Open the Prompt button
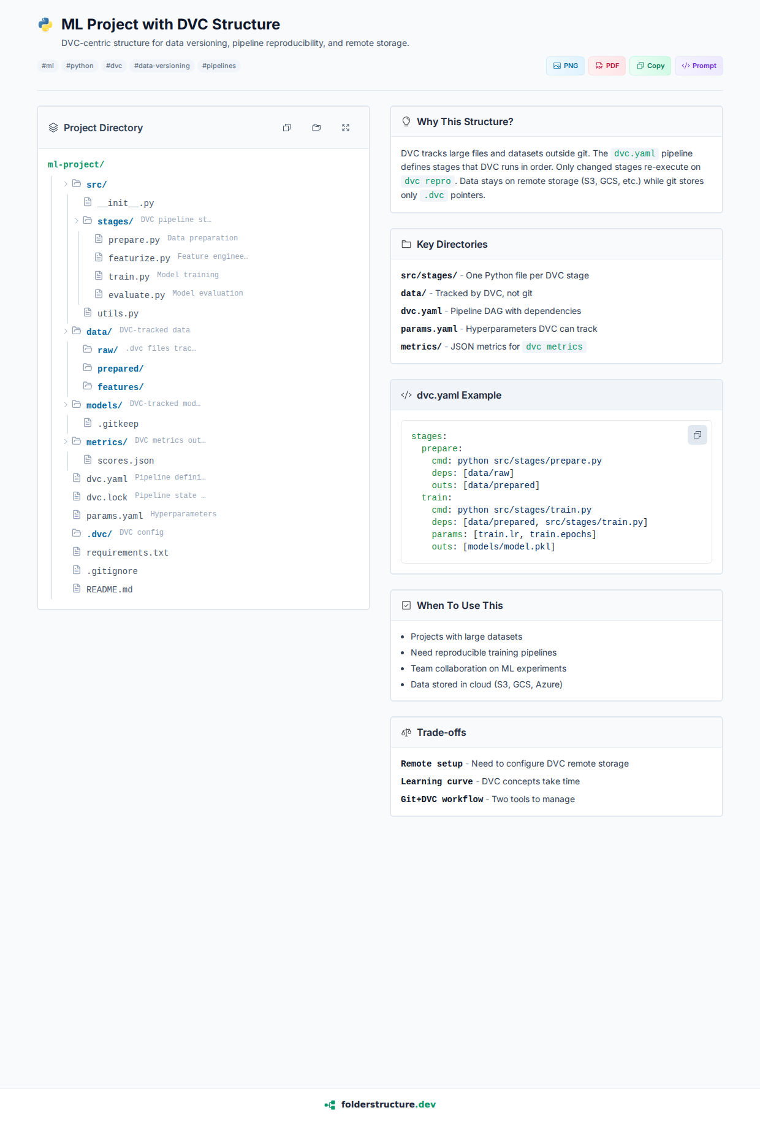Image resolution: width=760 pixels, height=1121 pixels. (x=699, y=66)
